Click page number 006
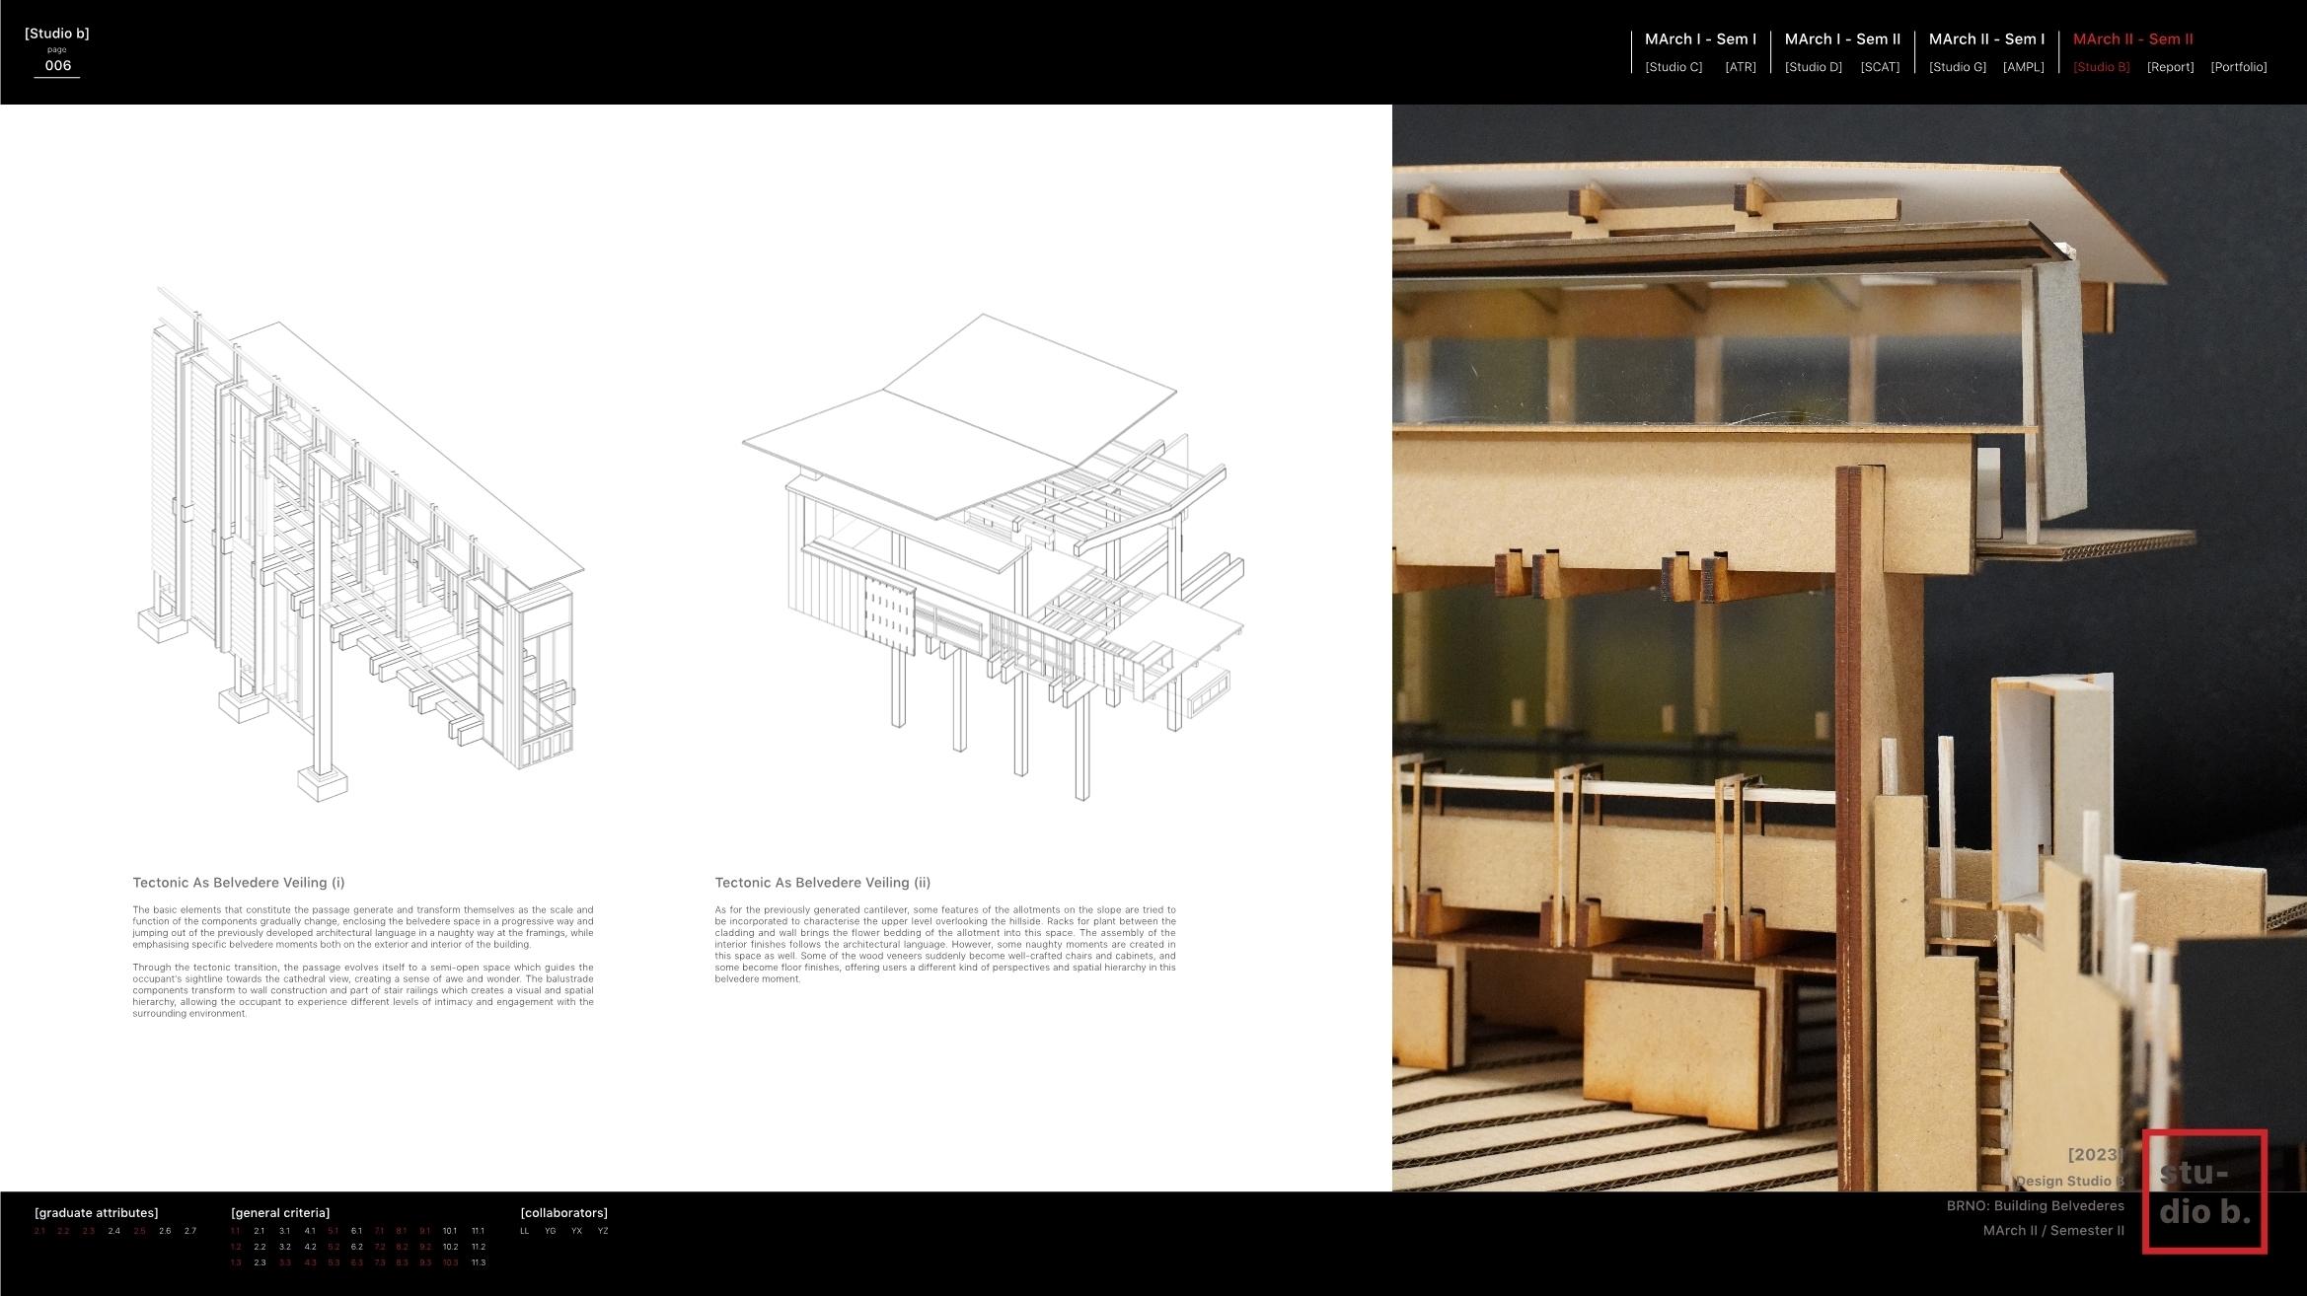Screen dimensions: 2307x1296 click(58, 66)
